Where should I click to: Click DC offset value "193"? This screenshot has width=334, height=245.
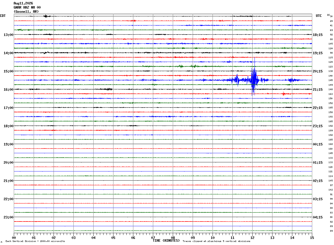pos(330,117)
